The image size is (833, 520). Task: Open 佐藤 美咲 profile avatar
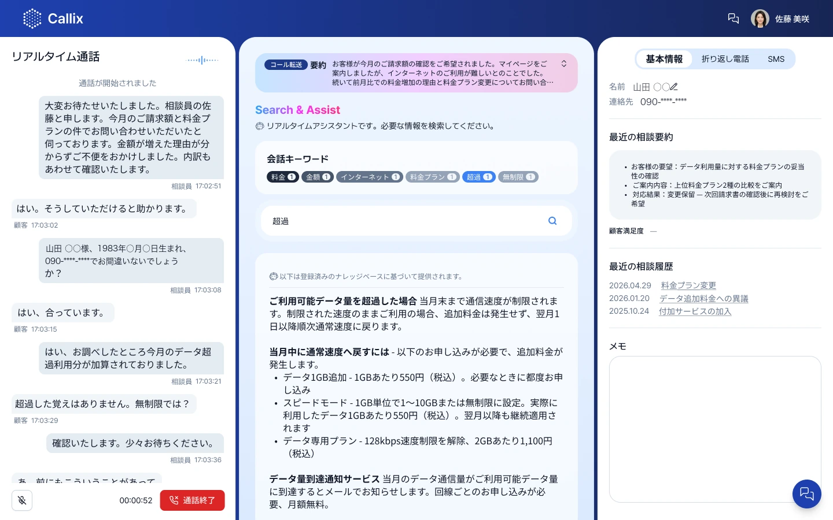[760, 18]
